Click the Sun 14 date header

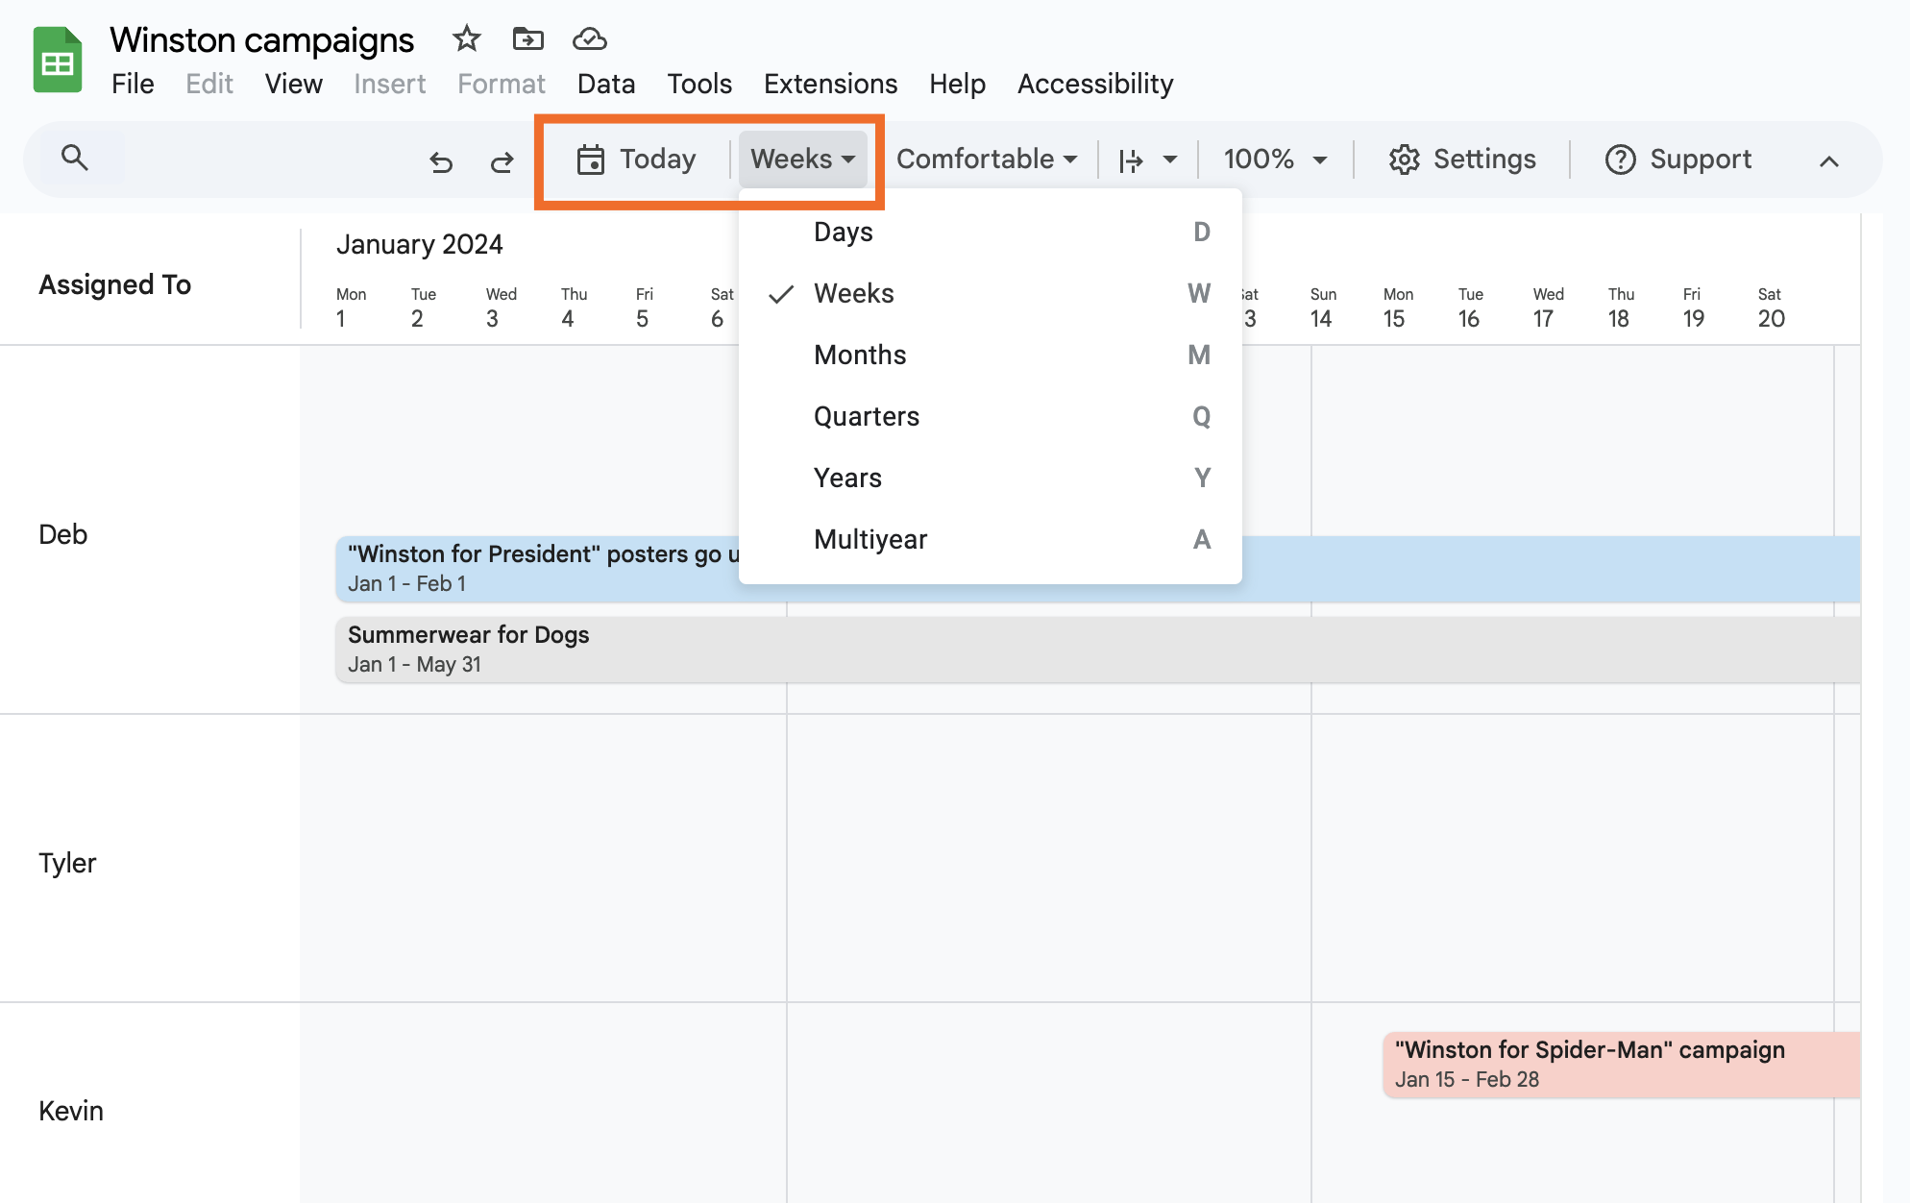(1323, 307)
